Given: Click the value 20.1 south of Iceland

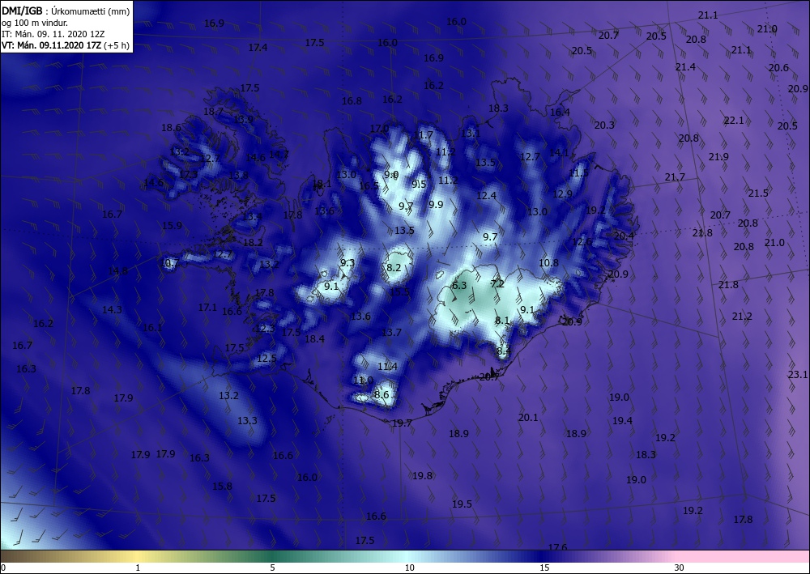Looking at the screenshot, I should [528, 418].
